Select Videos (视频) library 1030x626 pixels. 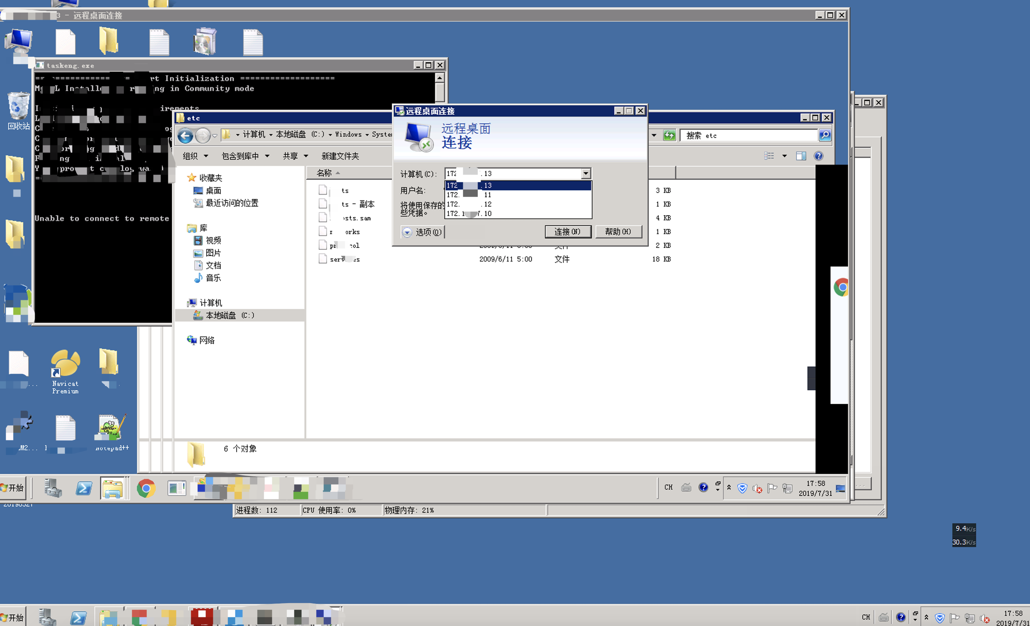[x=207, y=240]
